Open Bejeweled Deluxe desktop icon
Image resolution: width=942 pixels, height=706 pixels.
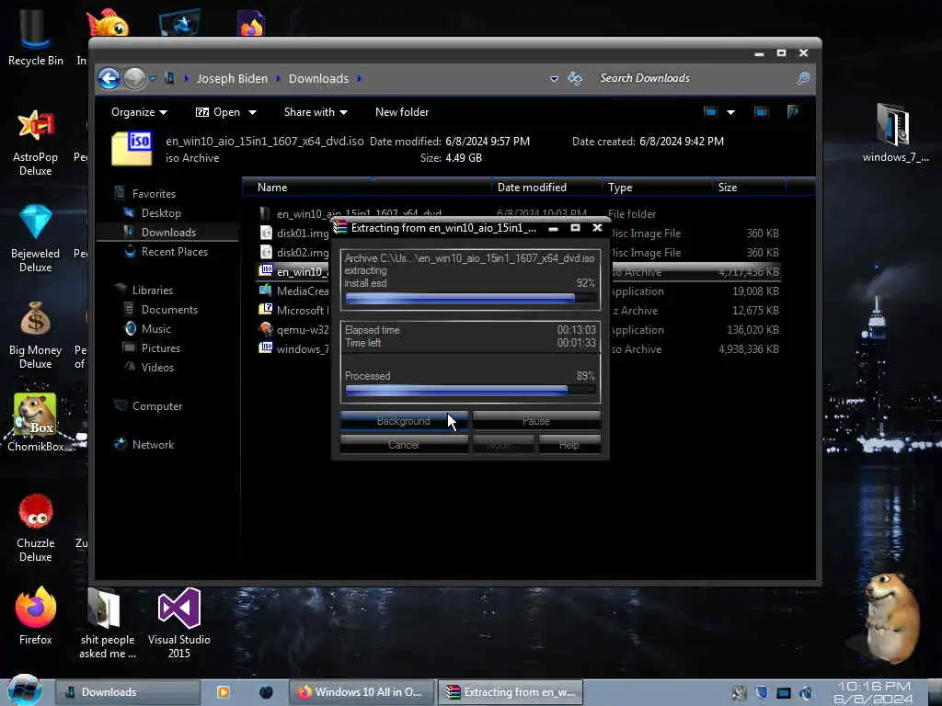click(36, 238)
